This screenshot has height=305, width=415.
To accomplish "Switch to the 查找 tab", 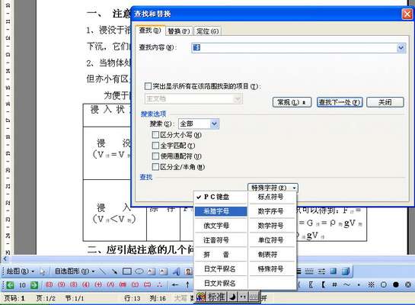I will click(150, 30).
